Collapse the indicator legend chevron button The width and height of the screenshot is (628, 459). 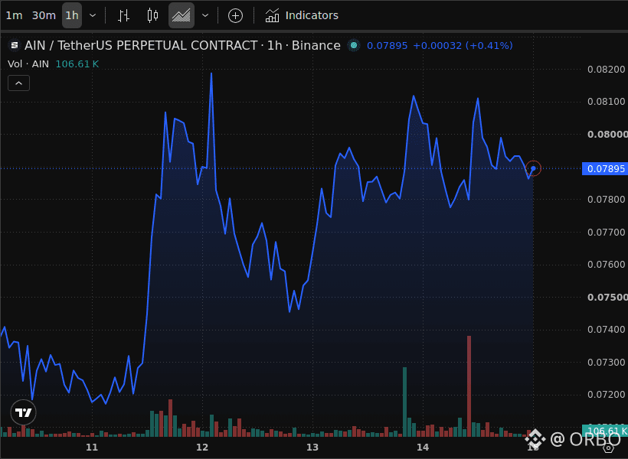pyautogui.click(x=19, y=83)
